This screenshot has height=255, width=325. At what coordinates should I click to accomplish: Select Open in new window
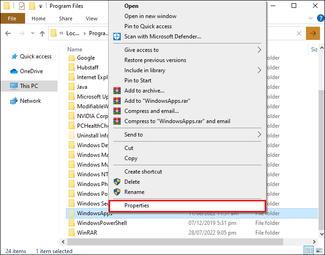187,16
